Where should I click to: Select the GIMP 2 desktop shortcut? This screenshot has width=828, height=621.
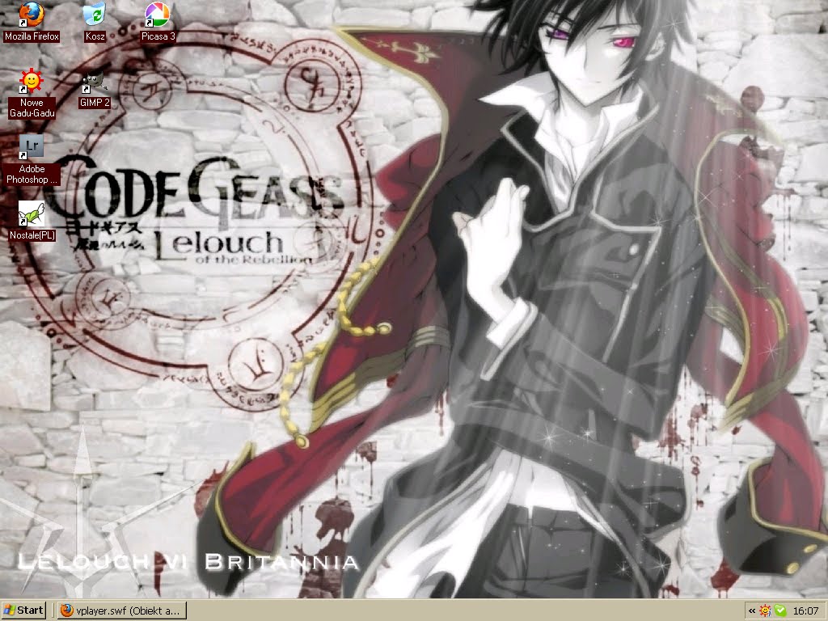95,89
